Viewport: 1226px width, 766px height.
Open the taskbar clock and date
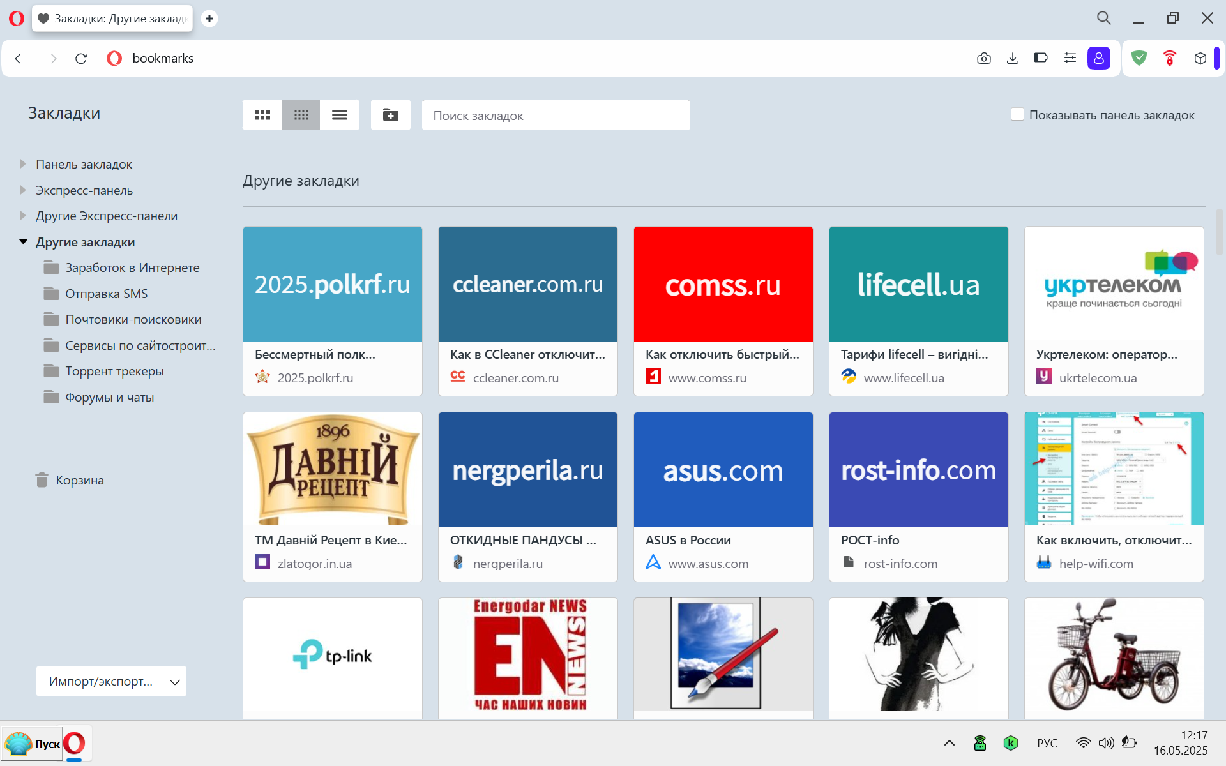click(1181, 743)
